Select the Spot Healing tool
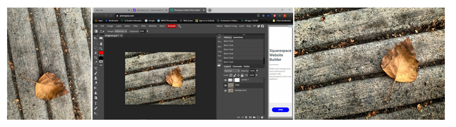This screenshot has height=127, width=456. click(x=96, y=68)
